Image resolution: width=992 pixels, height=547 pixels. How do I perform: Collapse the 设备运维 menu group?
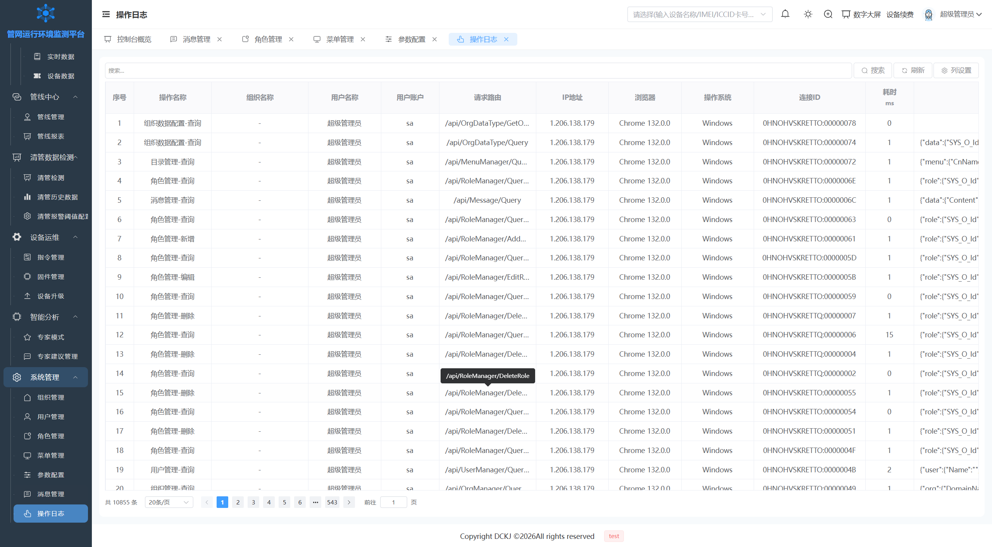[46, 237]
